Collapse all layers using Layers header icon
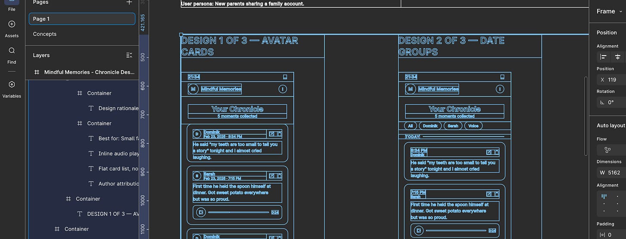This screenshot has width=626, height=239. (129, 55)
